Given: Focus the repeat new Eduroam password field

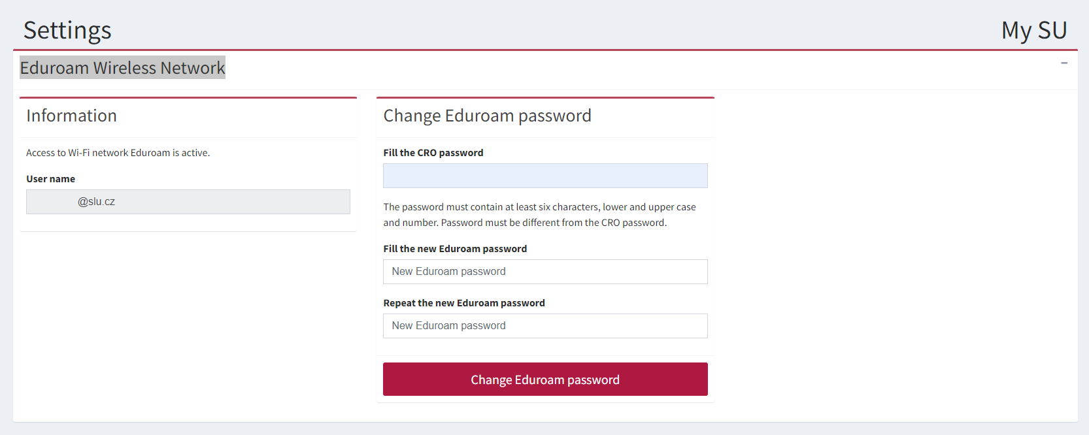Looking at the screenshot, I should point(545,326).
